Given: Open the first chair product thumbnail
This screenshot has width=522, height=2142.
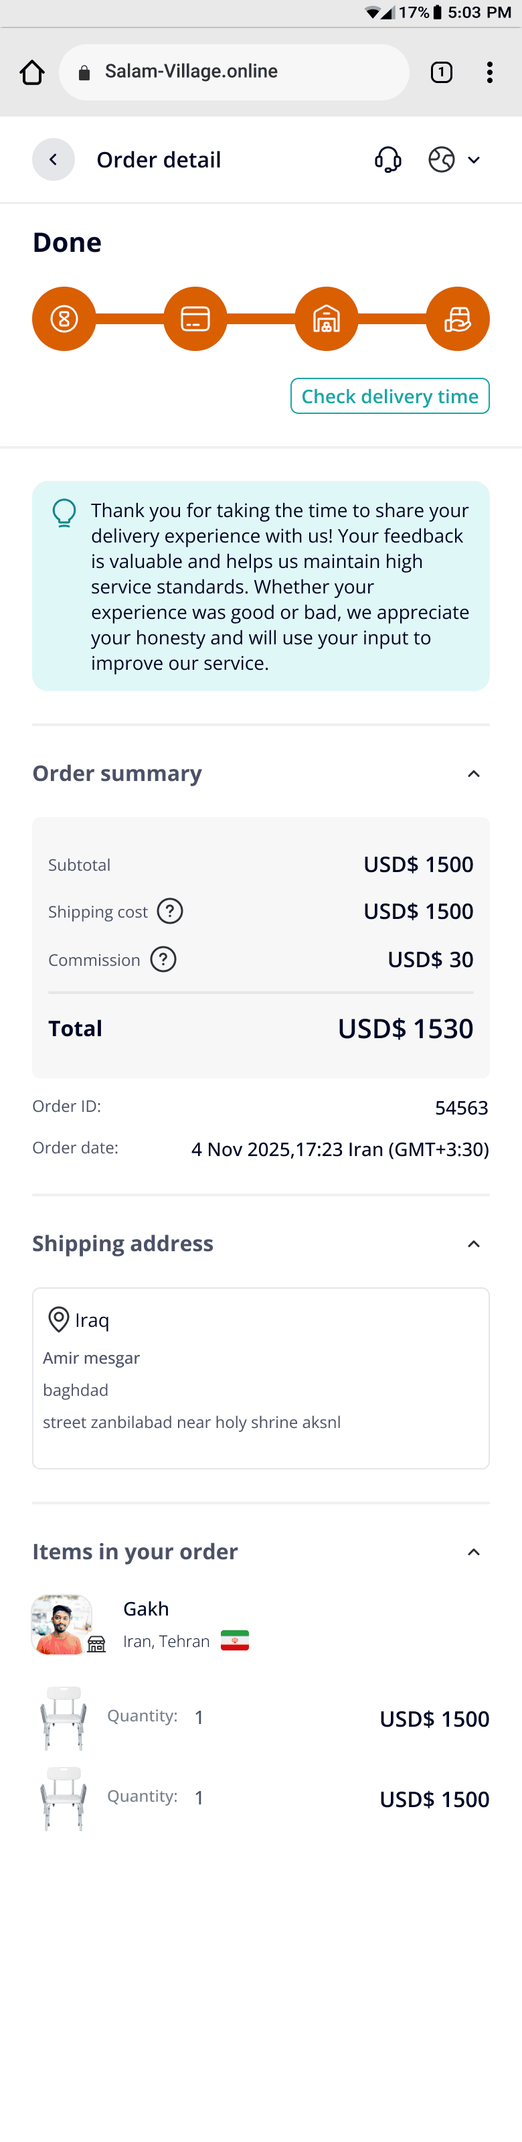Looking at the screenshot, I should click(63, 1718).
